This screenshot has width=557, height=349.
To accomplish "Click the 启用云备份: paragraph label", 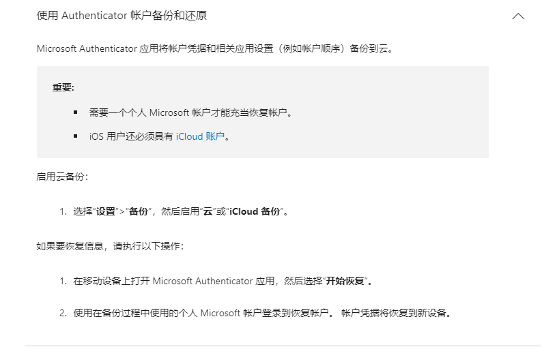I will pyautogui.click(x=62, y=177).
